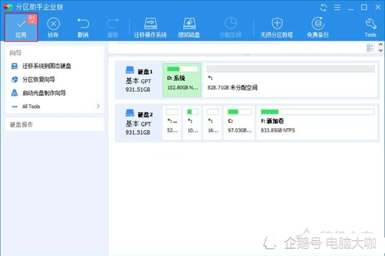Click the 分区恢复向导 pie icon
Viewport: 385px width, 256px height.
[14, 79]
